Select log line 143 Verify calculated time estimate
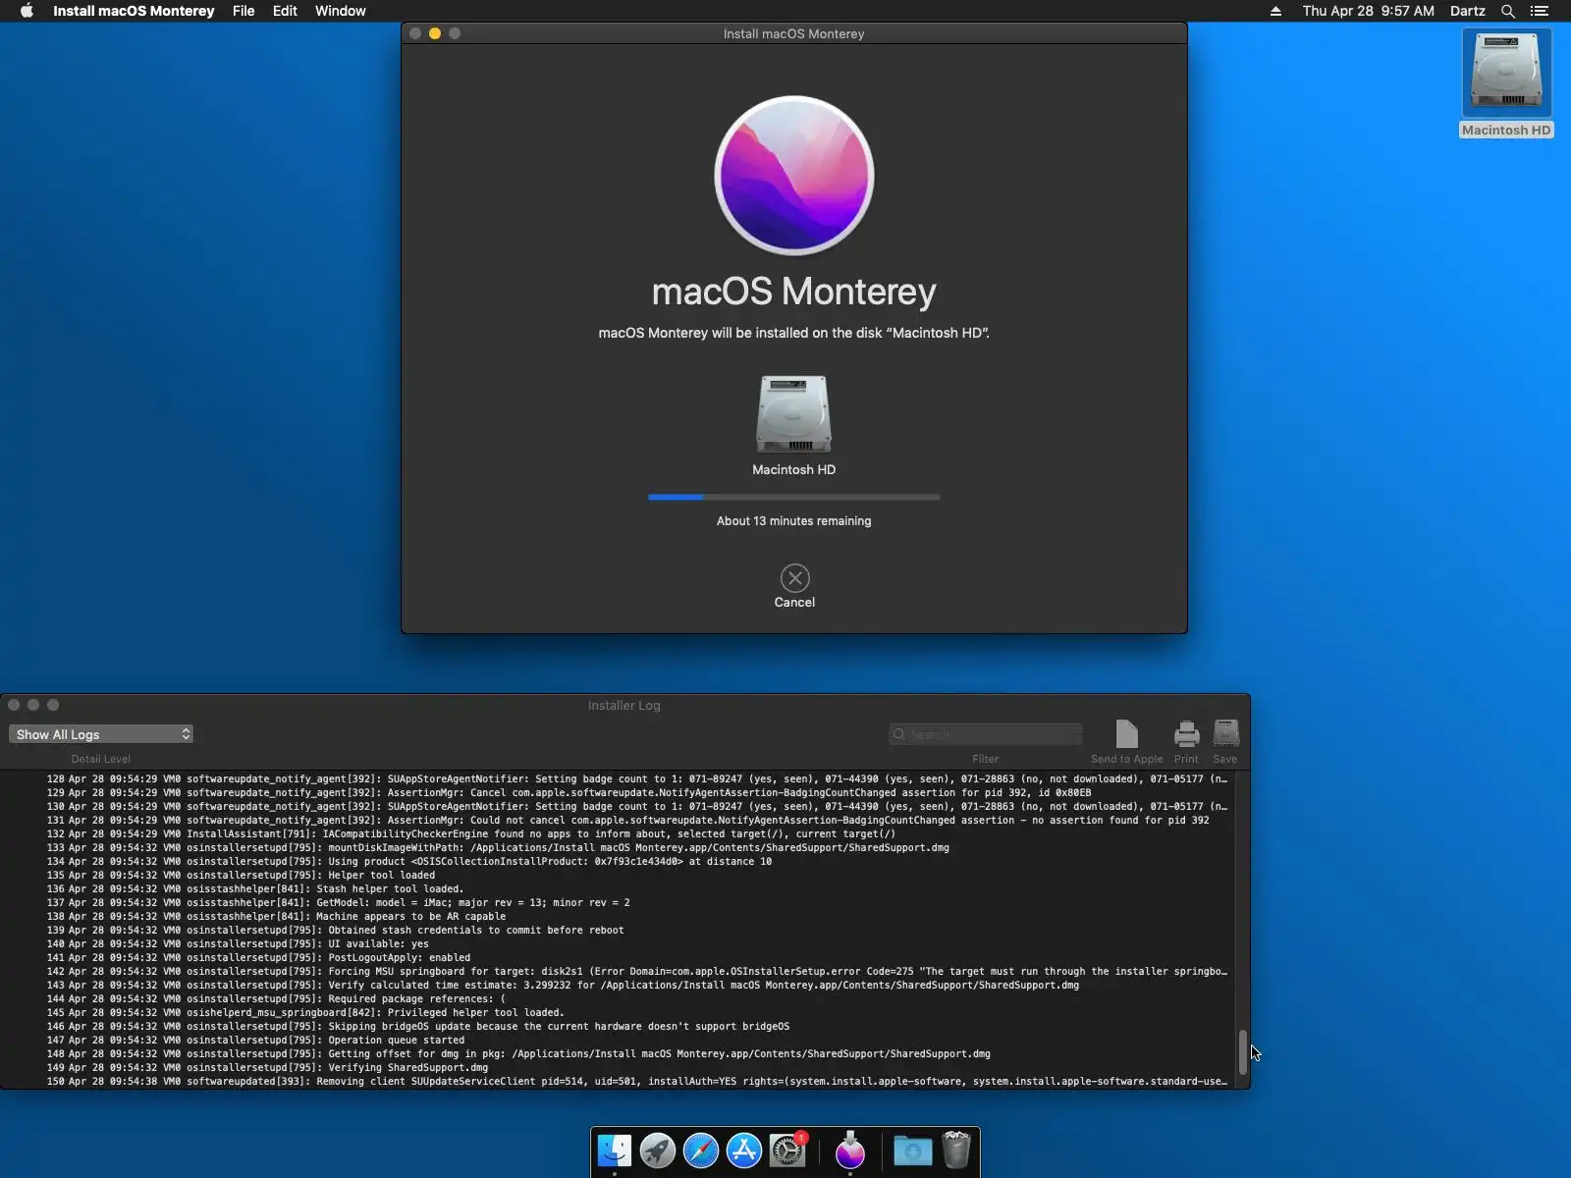1571x1178 pixels. pos(619,986)
